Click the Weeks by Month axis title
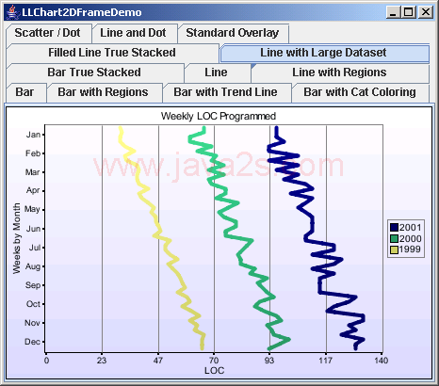This screenshot has height=386, width=439. 17,238
